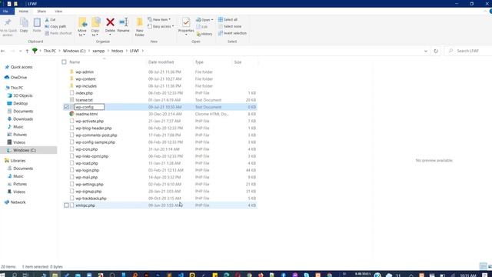492x277 pixels.
Task: Click the Rename icon in ribbon
Action: [124, 22]
